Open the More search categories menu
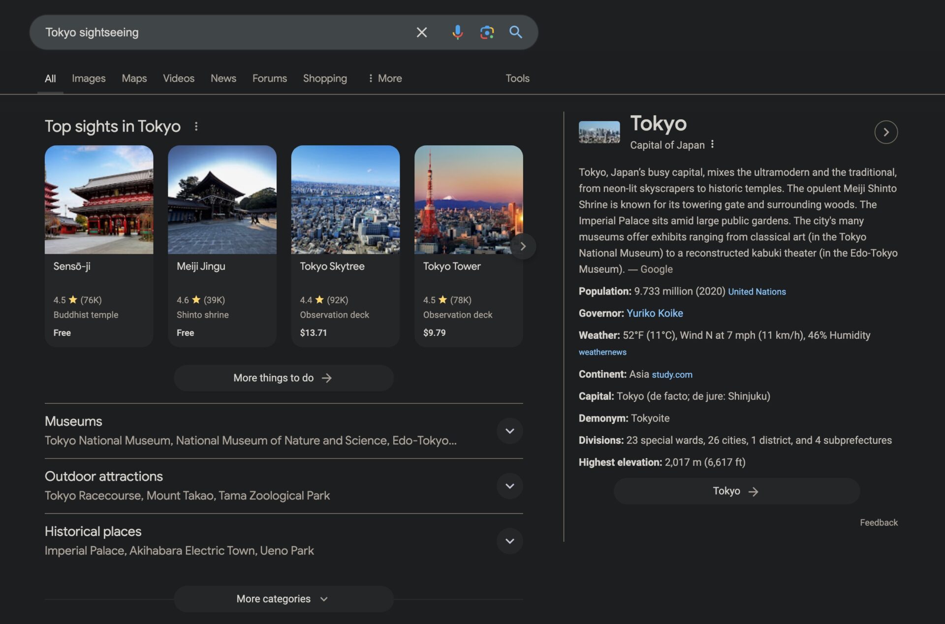This screenshot has width=945, height=624. [x=385, y=78]
